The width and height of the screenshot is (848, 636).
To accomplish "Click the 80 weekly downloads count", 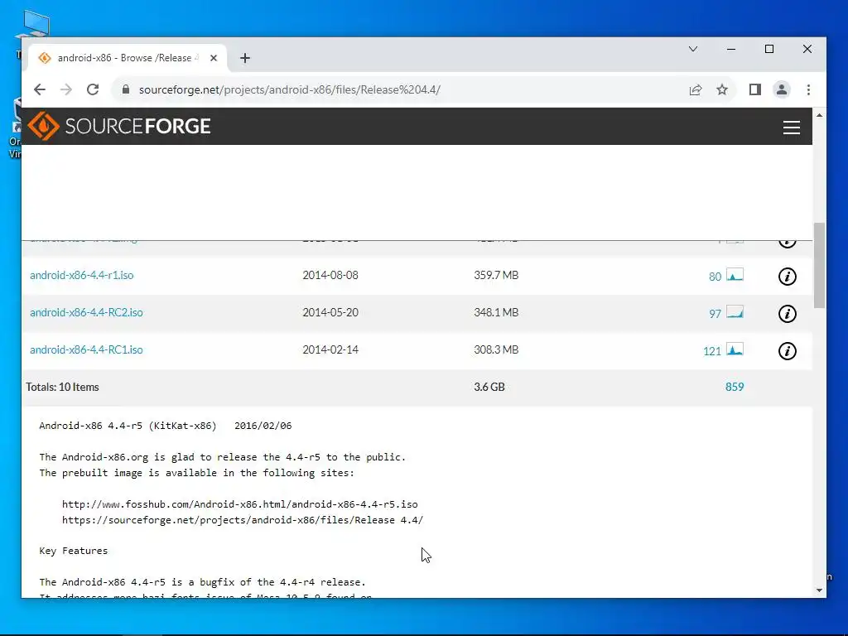I will point(715,277).
